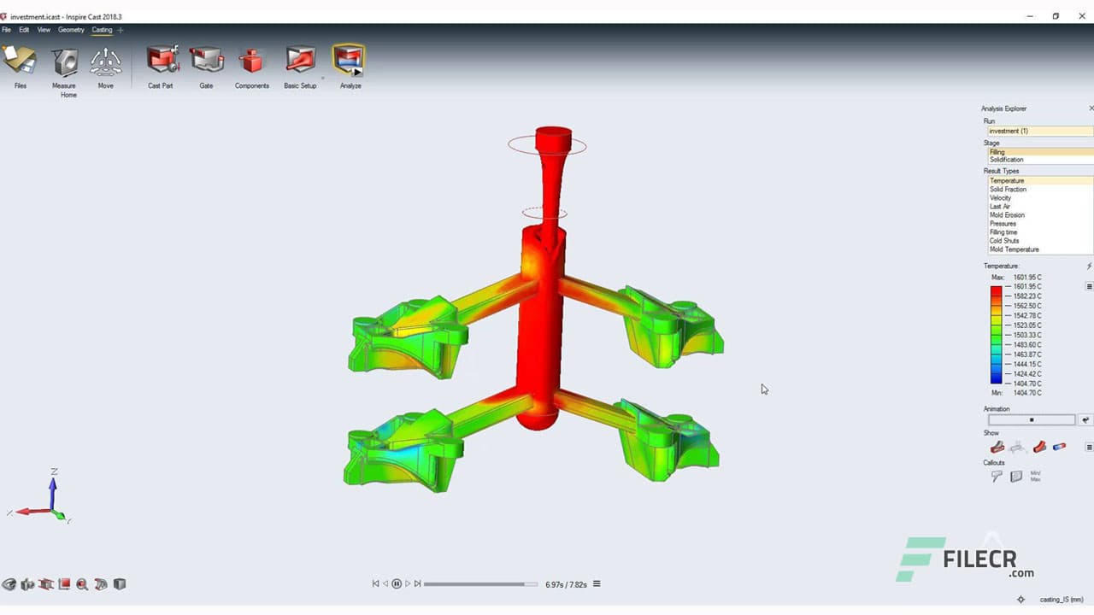This screenshot has height=615, width=1094.
Task: Select the Velocity result type
Action: [x=1000, y=198]
